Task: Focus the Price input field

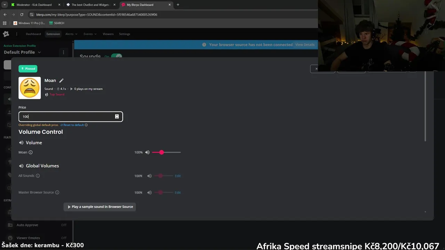Action: [x=71, y=117]
